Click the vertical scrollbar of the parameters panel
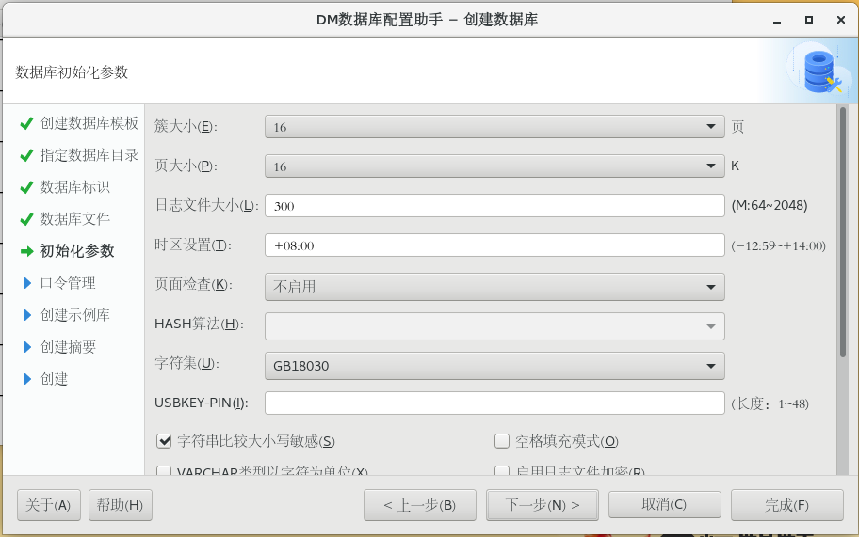This screenshot has width=859, height=537. (x=843, y=232)
